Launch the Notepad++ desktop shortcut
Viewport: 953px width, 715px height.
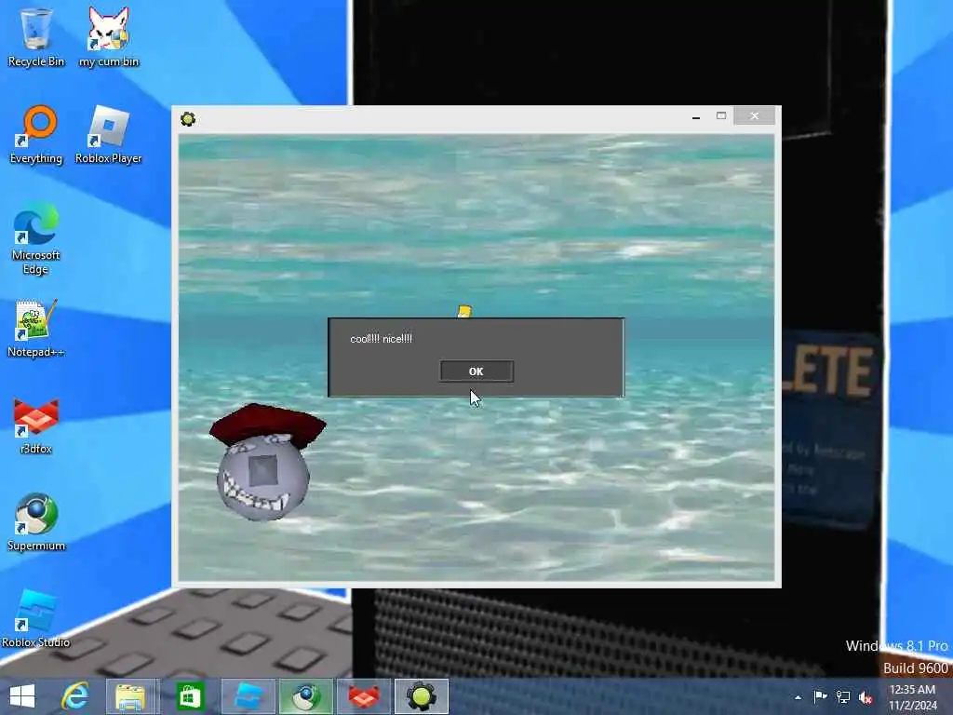point(36,329)
